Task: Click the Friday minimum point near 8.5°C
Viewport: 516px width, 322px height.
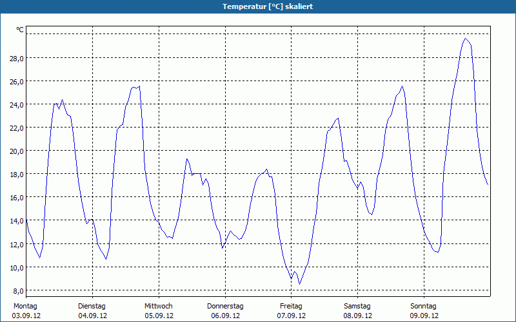Action: coord(299,284)
